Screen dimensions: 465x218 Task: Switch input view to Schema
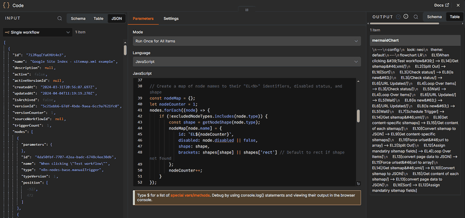[78, 18]
